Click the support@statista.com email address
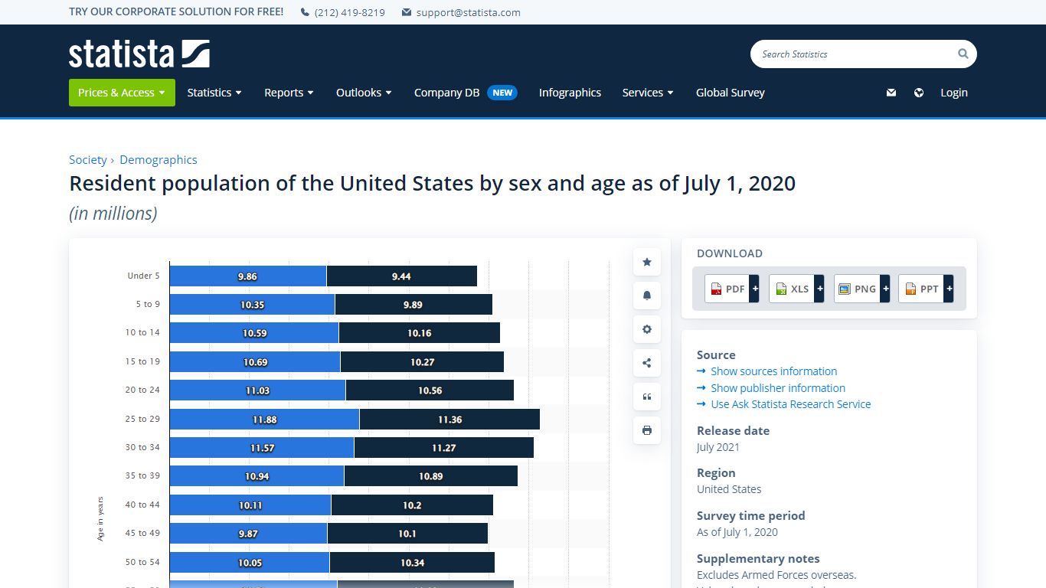1046x588 pixels. [x=469, y=12]
